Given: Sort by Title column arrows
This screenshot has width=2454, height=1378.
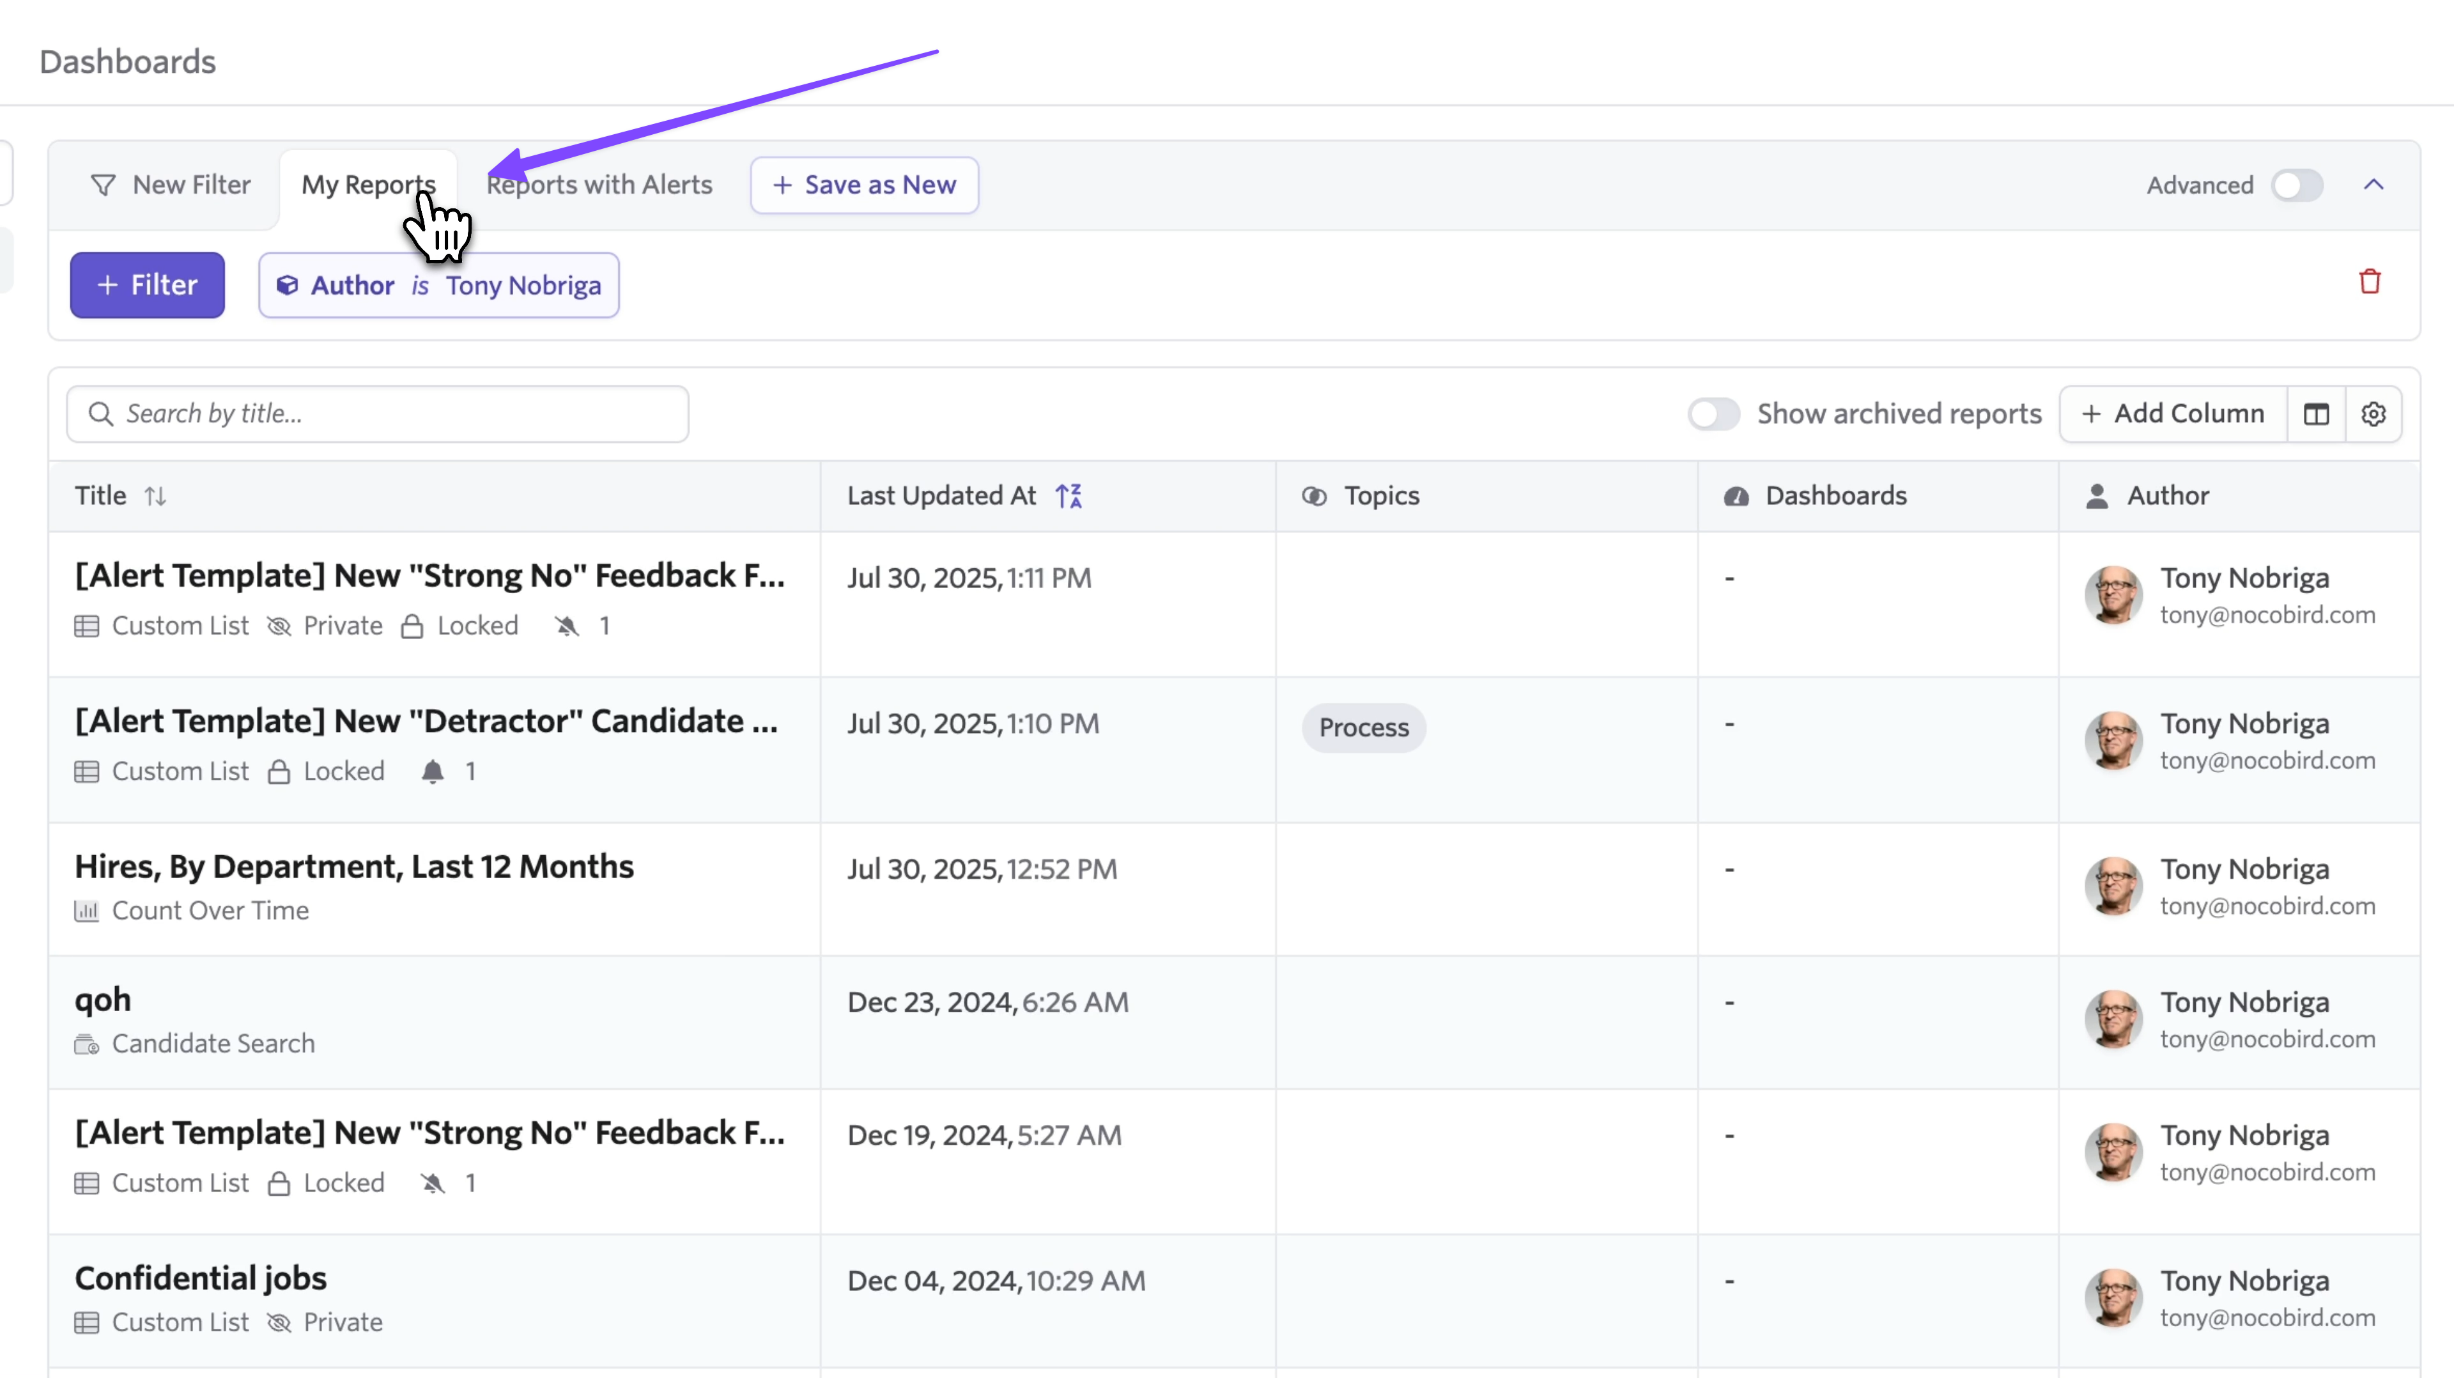Looking at the screenshot, I should (155, 497).
